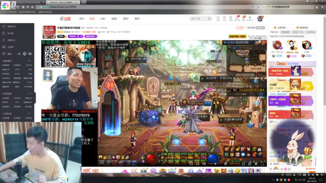Viewport: 326px width, 183px height.
Task: Open user avatar in top header
Action: [260, 19]
